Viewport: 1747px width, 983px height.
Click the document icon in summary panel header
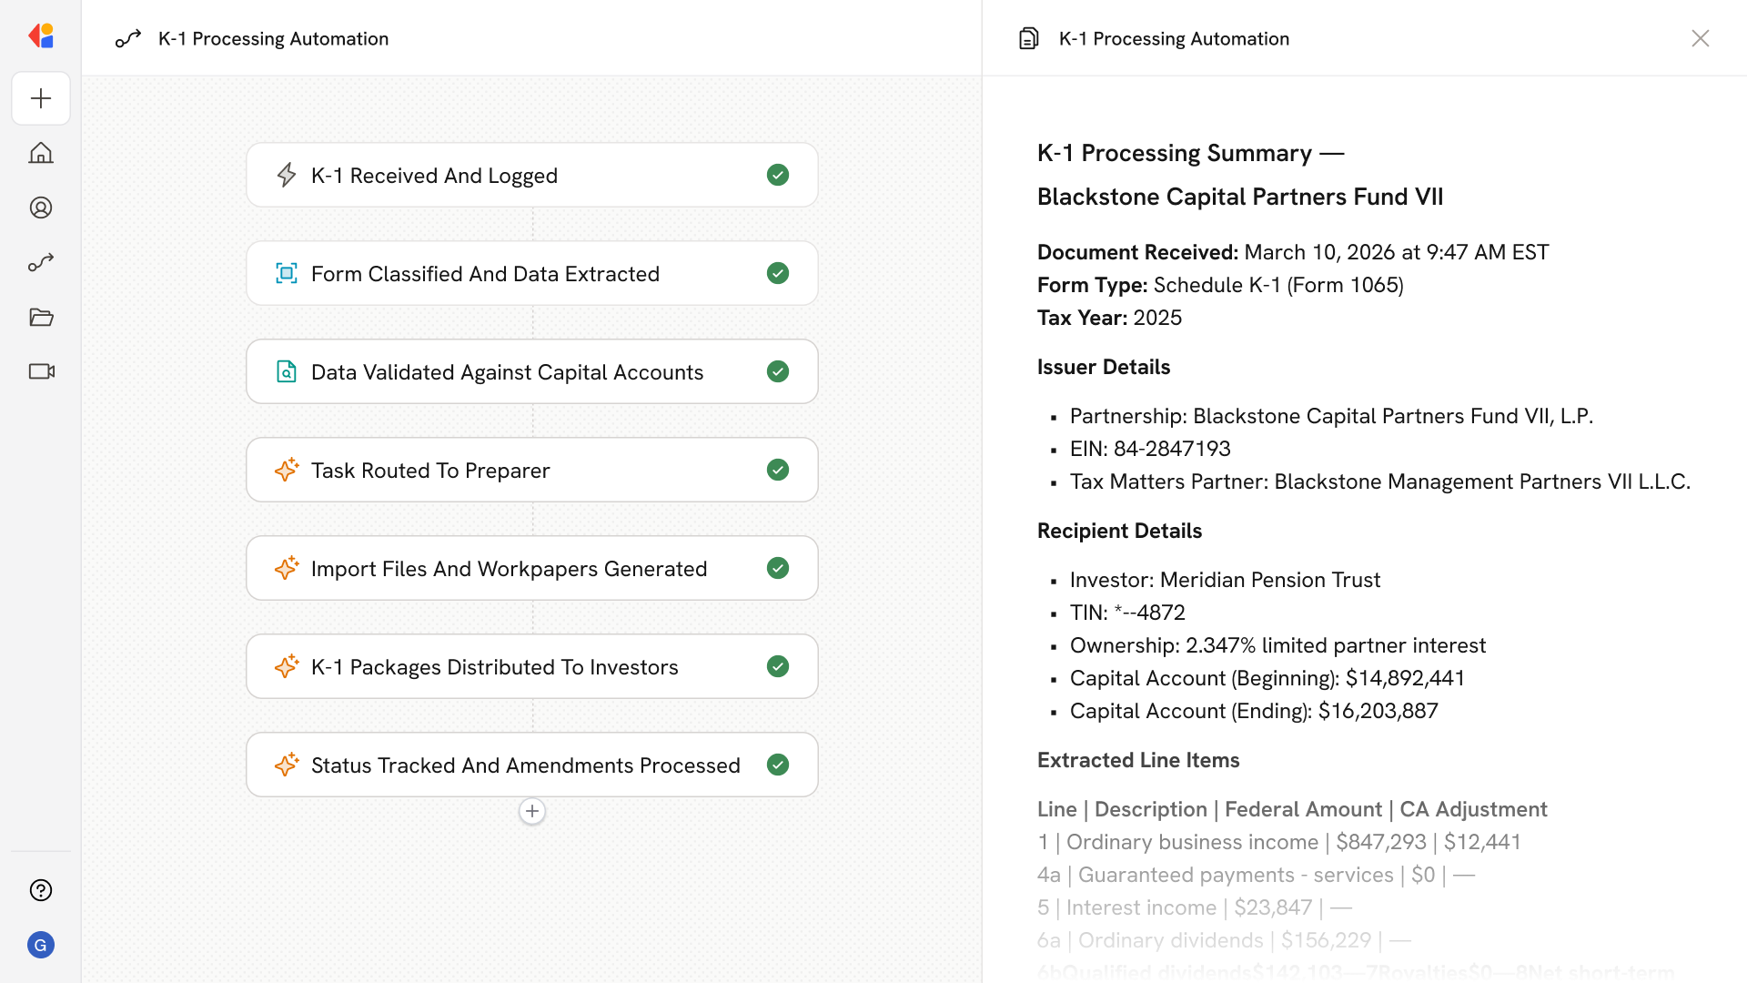(x=1028, y=38)
